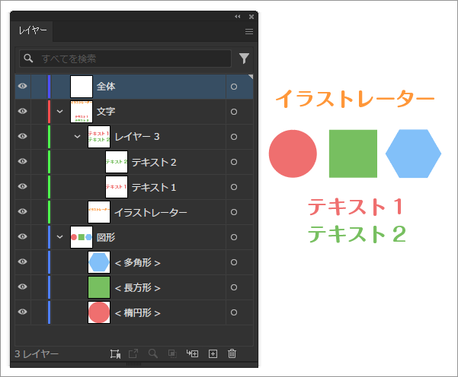Toggle visibility of 楕円形 object
The image size is (458, 377).
23,312
